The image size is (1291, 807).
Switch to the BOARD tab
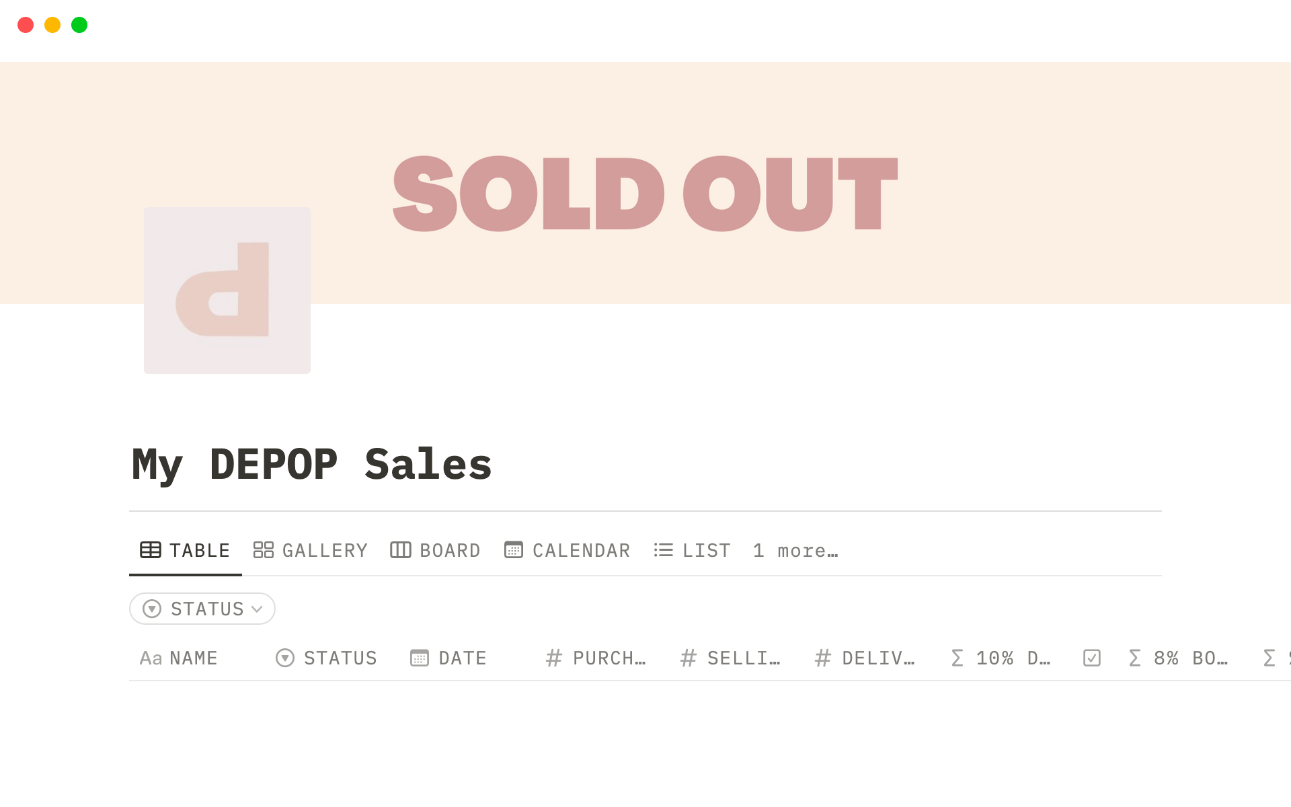tap(449, 550)
